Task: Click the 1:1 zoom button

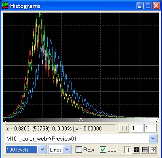Action: (124, 128)
